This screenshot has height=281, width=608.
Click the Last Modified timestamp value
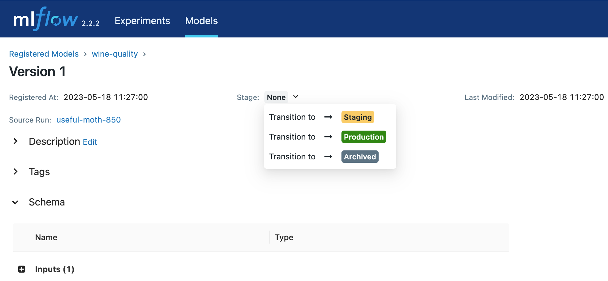point(562,97)
